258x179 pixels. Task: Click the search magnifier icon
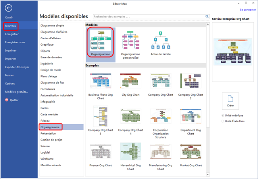[207, 16]
